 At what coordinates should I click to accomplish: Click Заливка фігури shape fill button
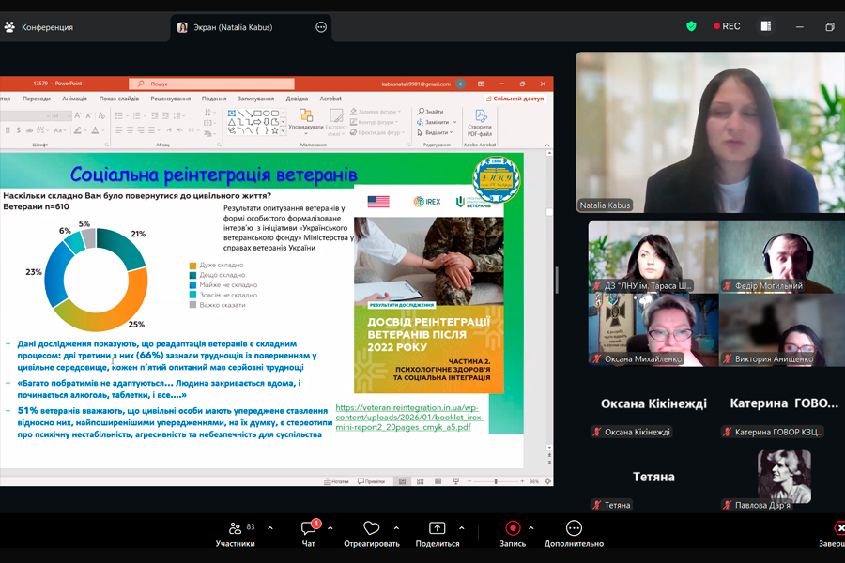(375, 112)
